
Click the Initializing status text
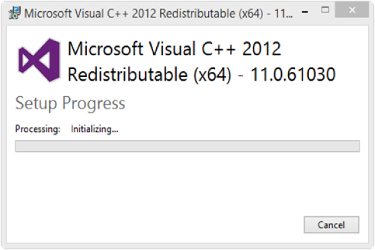(95, 129)
